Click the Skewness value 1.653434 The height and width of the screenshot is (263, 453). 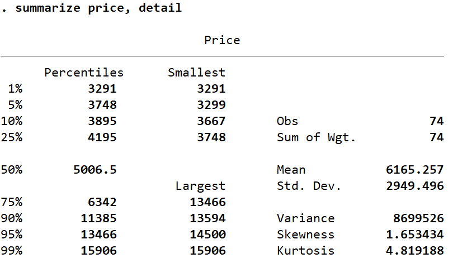tap(415, 235)
